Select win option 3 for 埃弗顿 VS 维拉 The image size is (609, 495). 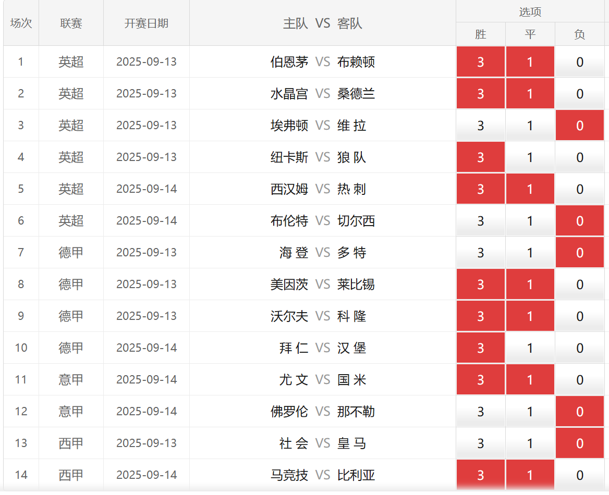click(x=480, y=126)
